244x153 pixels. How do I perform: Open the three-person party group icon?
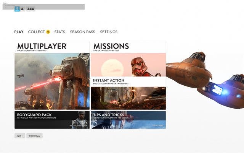pos(30,9)
